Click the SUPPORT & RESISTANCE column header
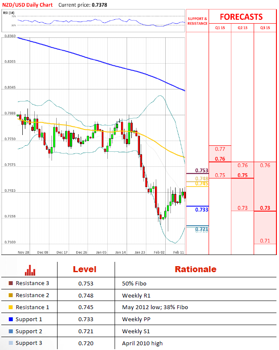Image resolution: width=279 pixels, height=350 pixels. click(197, 21)
